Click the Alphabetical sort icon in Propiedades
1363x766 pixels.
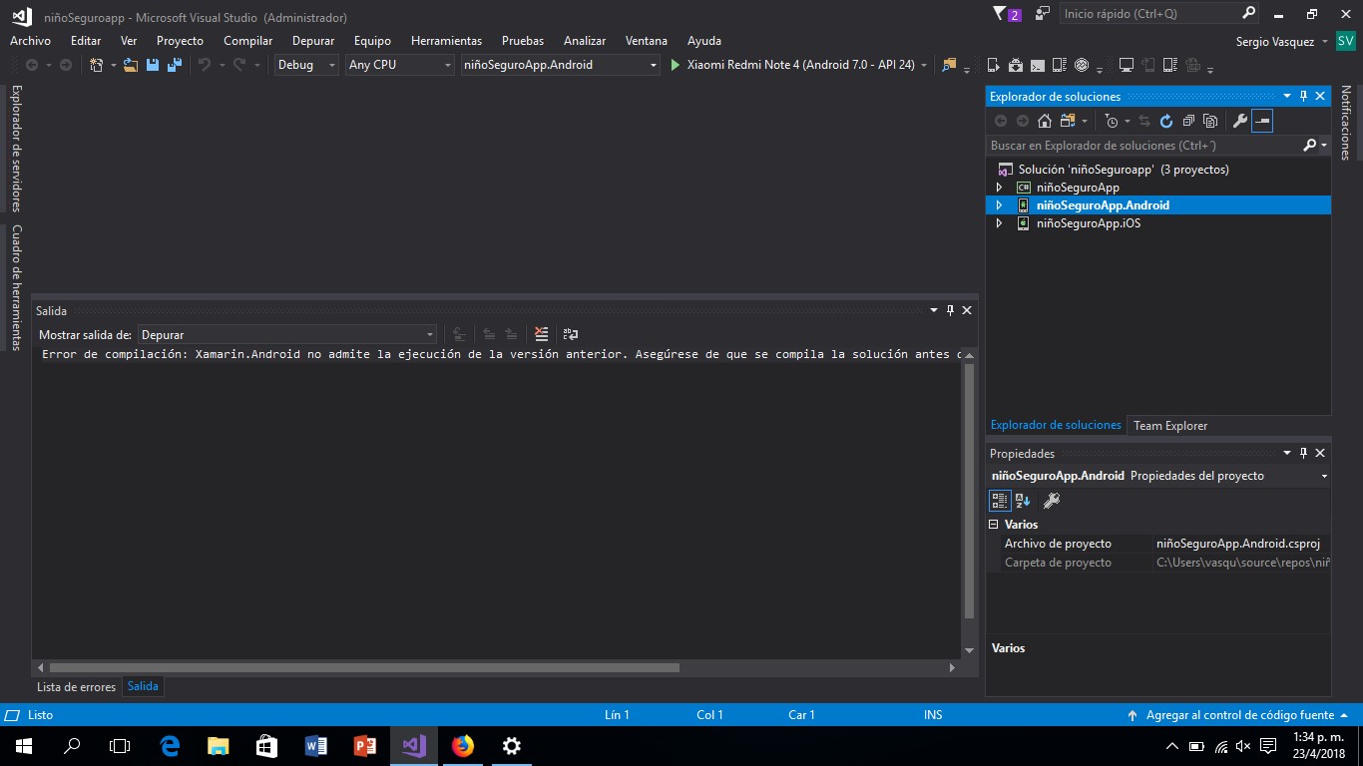(1023, 501)
